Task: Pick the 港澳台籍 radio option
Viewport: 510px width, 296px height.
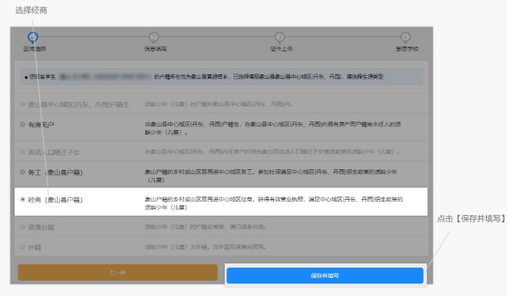Action: pyautogui.click(x=23, y=227)
